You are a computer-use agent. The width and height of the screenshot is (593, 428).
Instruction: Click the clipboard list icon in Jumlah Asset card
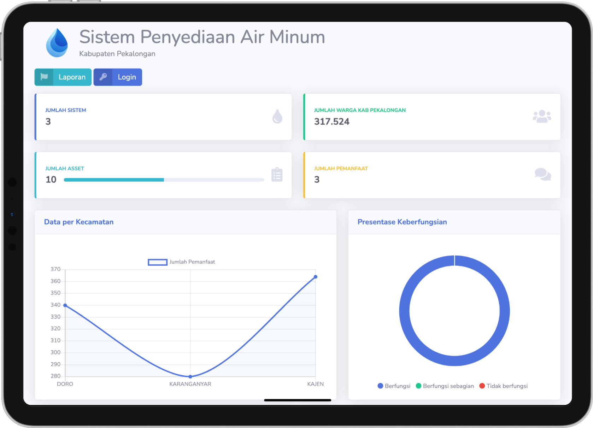(277, 175)
